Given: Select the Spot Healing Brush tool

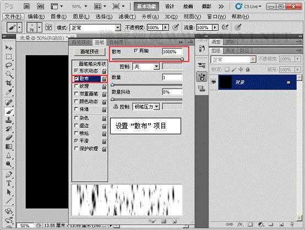Looking at the screenshot, I should point(9,102).
